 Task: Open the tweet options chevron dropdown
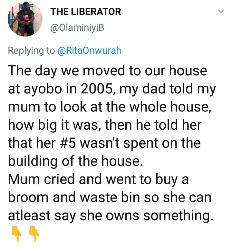coord(221,12)
